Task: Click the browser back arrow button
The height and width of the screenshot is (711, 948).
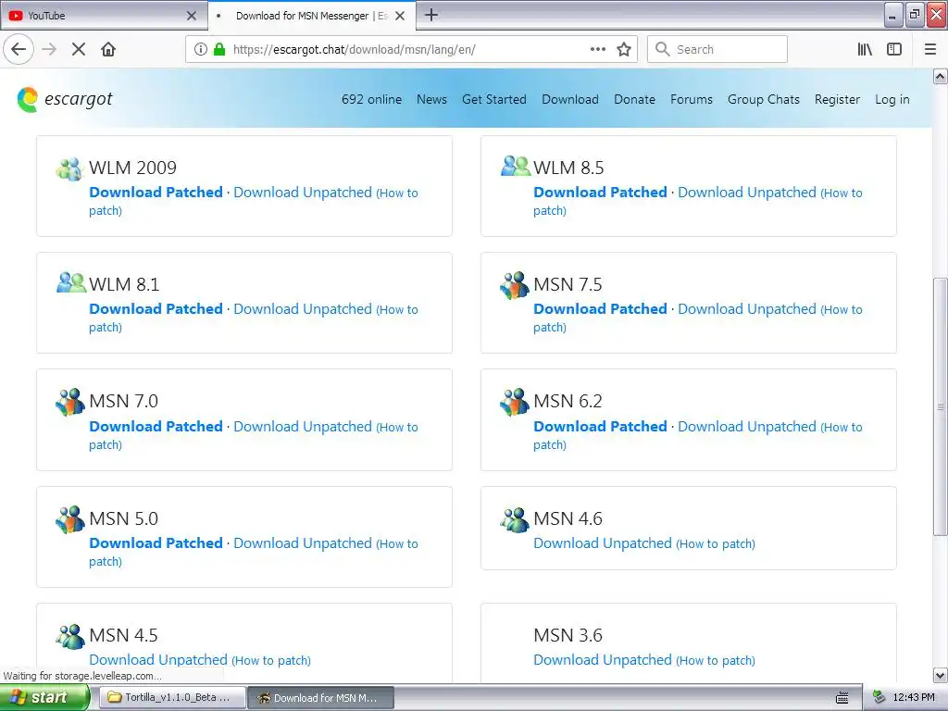Action: [19, 49]
